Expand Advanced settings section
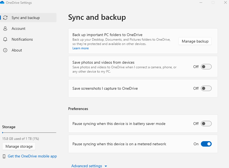Screen dimensions: 229x168 pyautogui.click(x=87, y=166)
